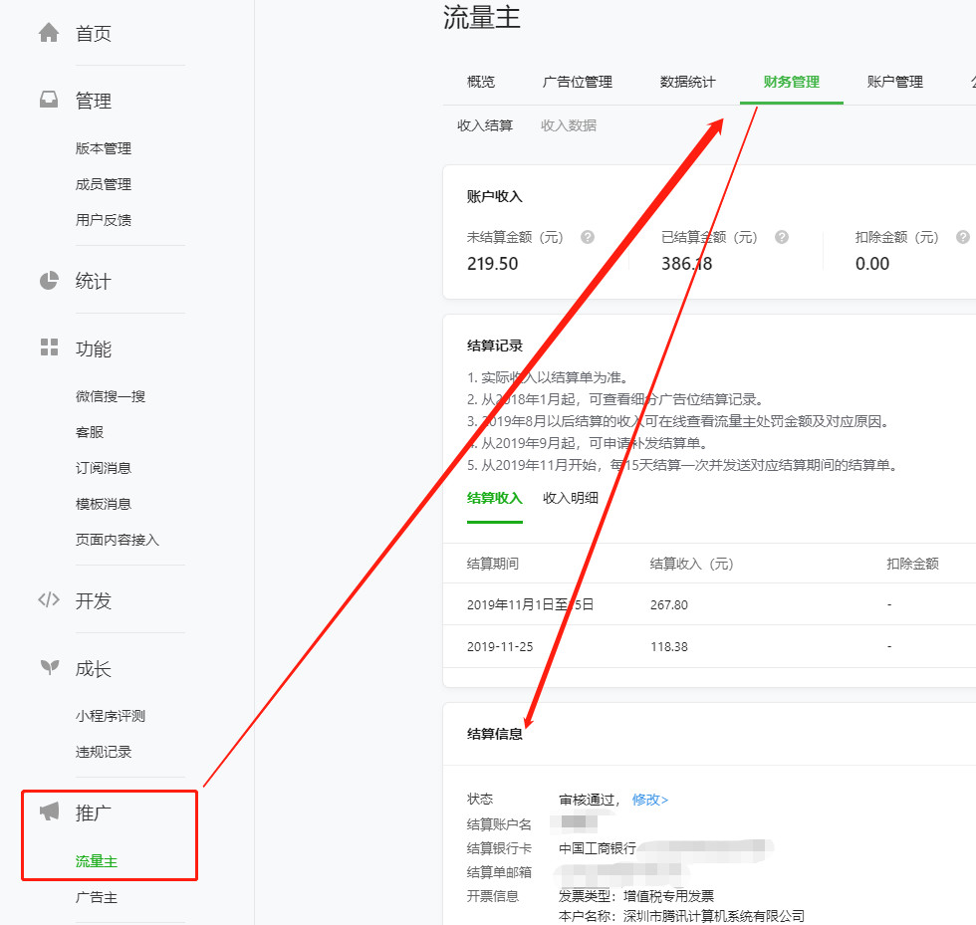
Task: Click the 2019年11月1日至15日 settlement row
Action: tap(709, 604)
